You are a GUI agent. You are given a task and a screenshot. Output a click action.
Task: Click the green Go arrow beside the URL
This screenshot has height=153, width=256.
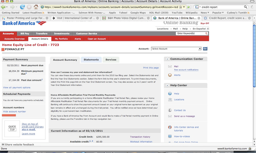coord(189,7)
